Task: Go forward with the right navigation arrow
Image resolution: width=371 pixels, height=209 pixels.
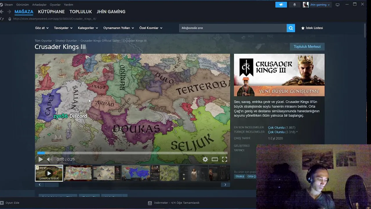Action: pos(9,12)
